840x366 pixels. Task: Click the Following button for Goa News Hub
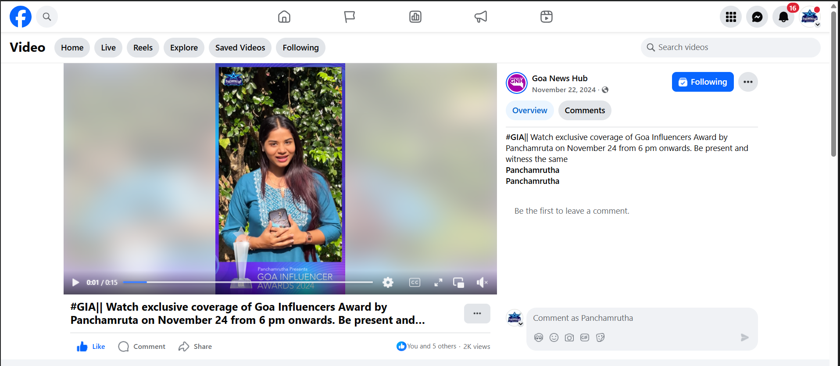(x=702, y=82)
